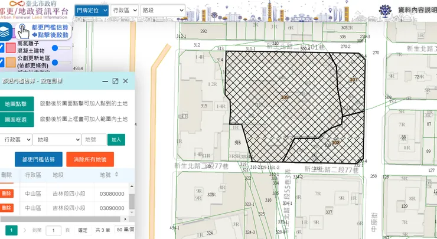Click the 共 3 筆 count text

103,230
